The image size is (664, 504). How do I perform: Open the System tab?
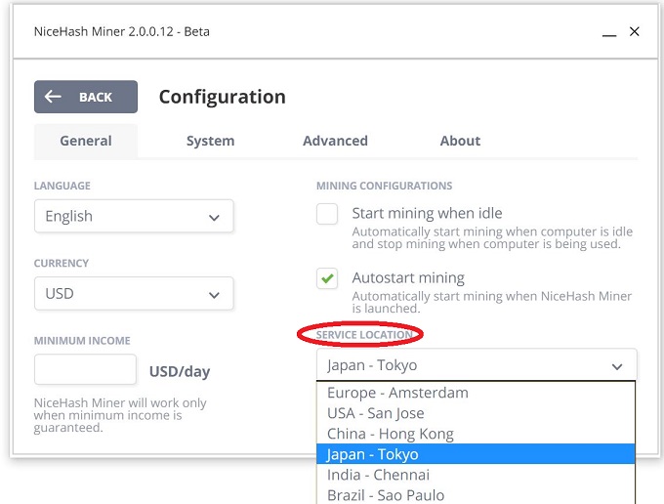coord(211,141)
